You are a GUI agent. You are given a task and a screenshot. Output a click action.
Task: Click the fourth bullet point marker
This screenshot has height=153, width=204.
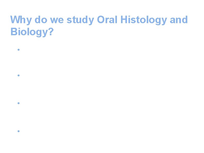[19, 131]
